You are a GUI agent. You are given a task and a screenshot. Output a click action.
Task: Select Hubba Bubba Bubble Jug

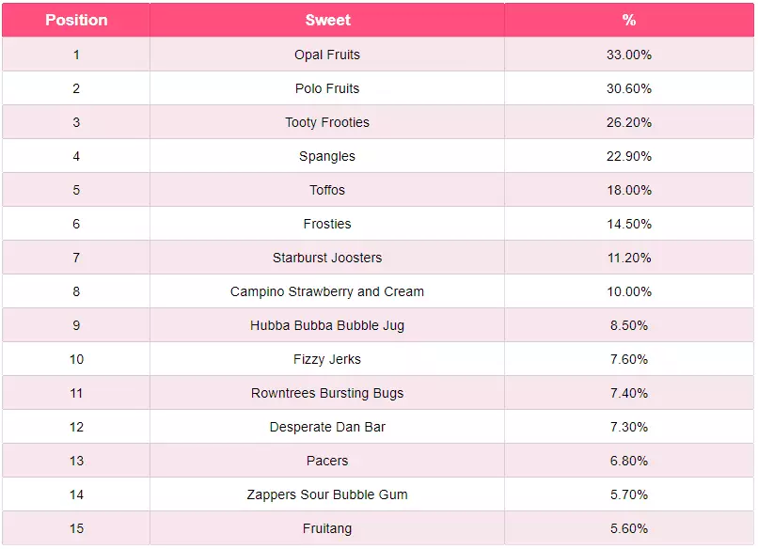[327, 325]
